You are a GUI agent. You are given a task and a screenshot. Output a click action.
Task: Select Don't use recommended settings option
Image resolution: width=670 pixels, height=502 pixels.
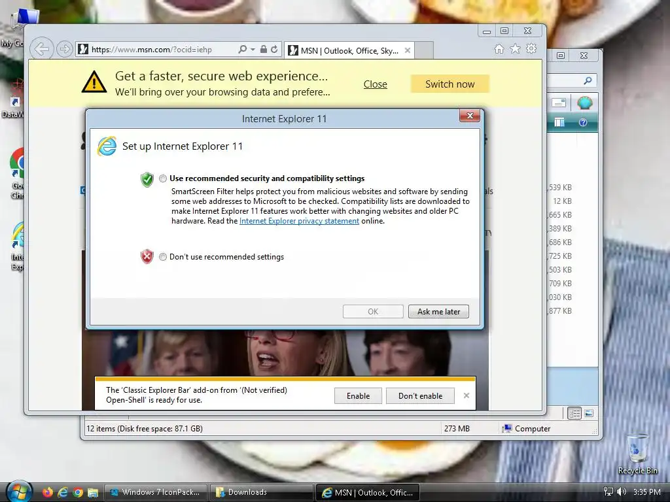pos(163,257)
